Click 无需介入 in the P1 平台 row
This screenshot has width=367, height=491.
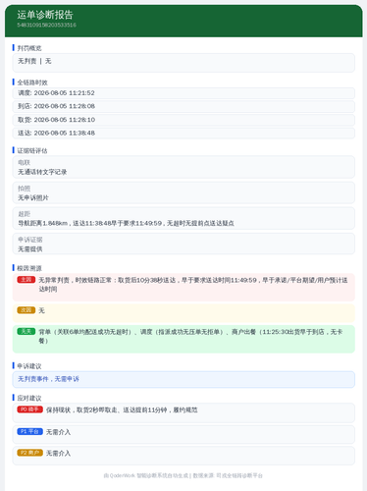58,432
